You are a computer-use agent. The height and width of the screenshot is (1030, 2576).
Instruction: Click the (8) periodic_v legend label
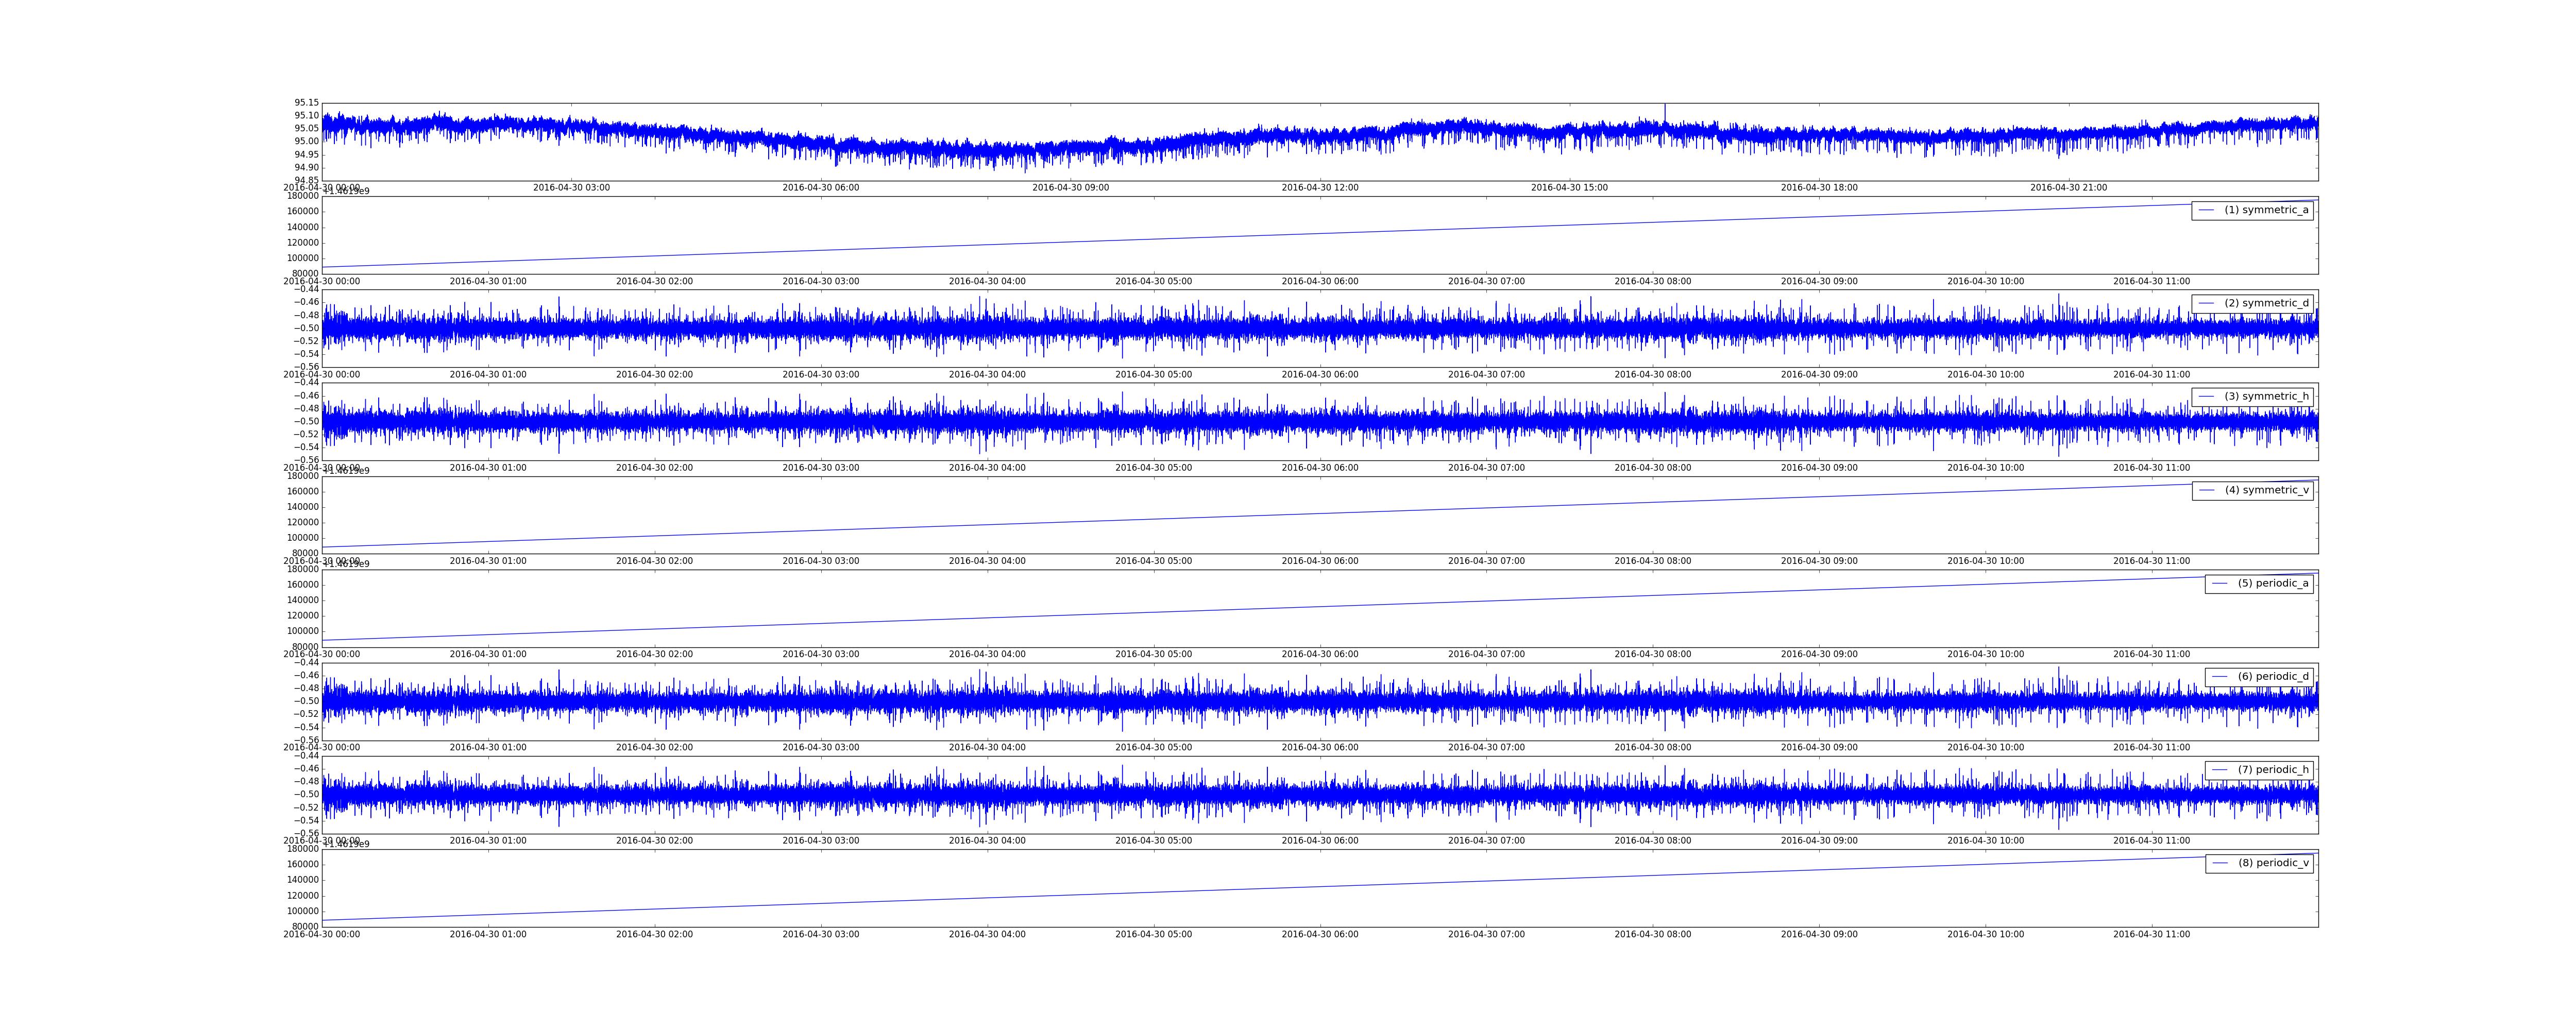pyautogui.click(x=2273, y=863)
